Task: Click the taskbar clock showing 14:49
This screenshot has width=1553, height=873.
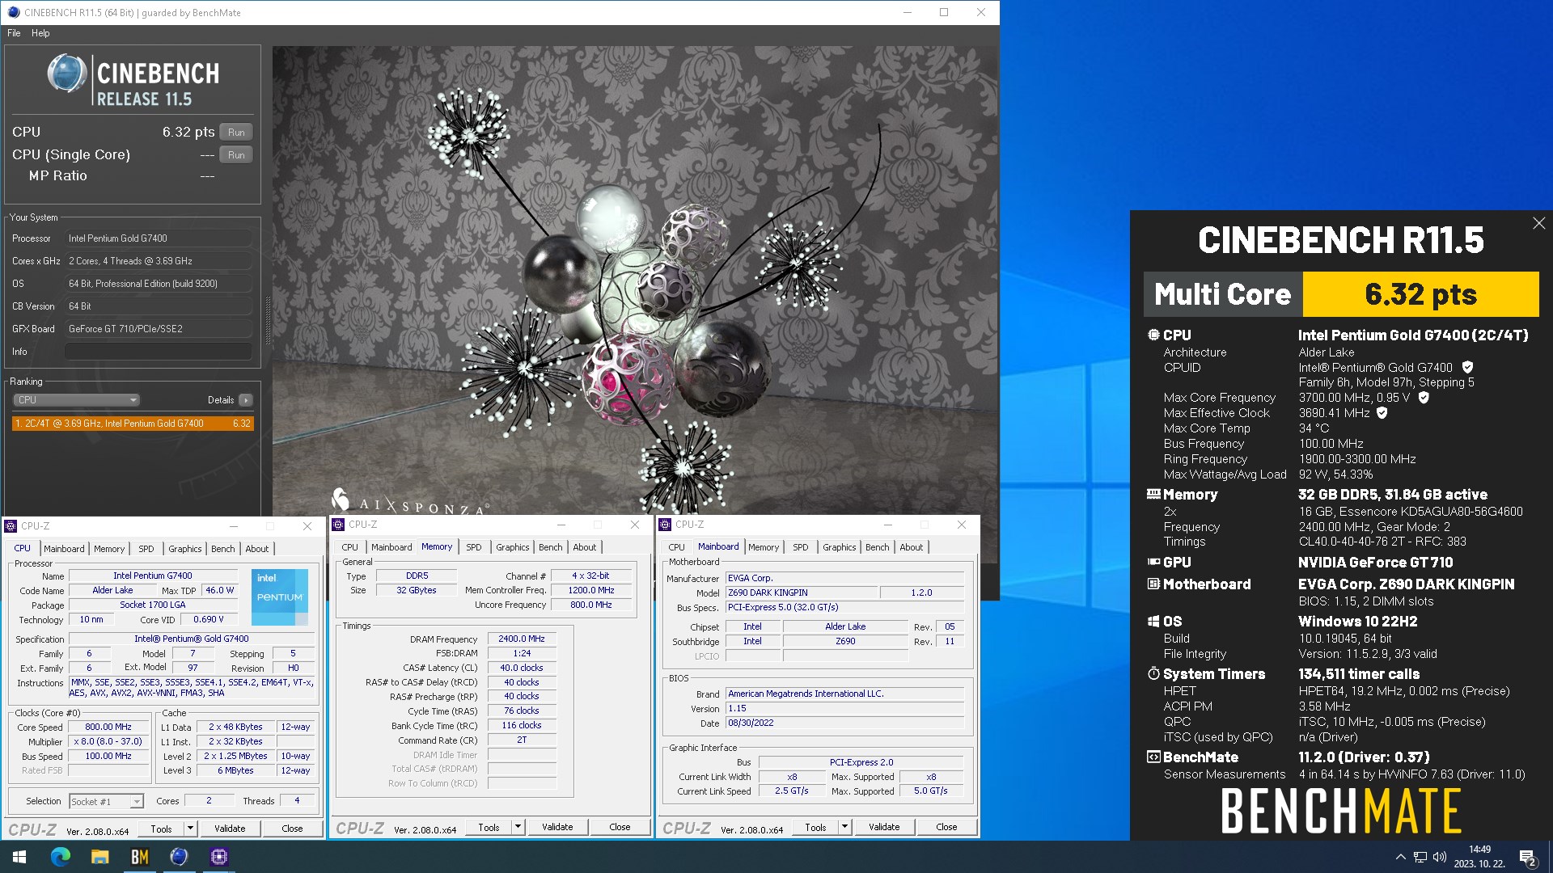Action: (1479, 857)
